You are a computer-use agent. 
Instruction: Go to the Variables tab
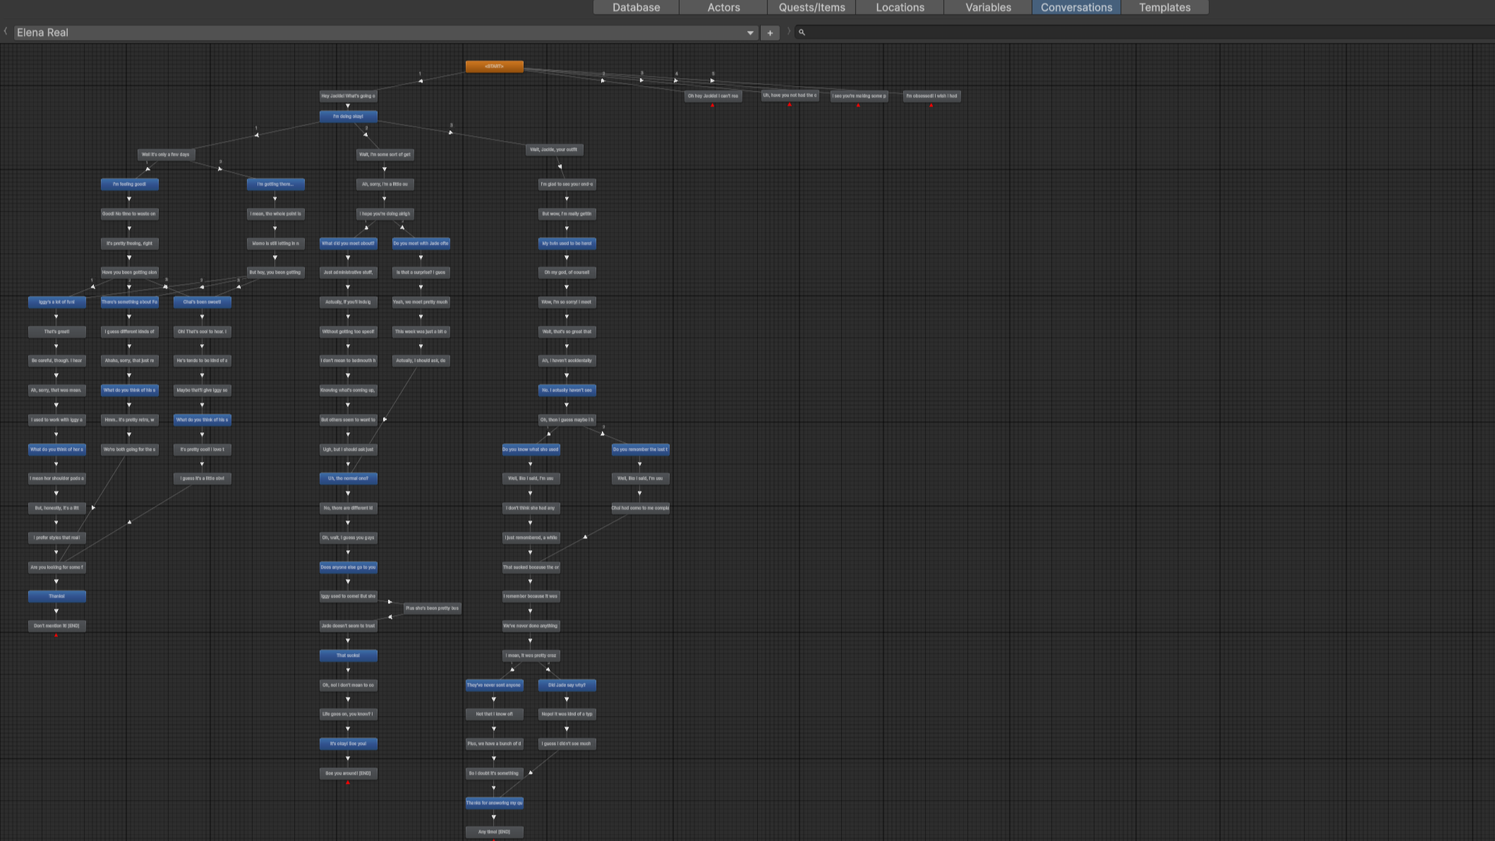988,7
